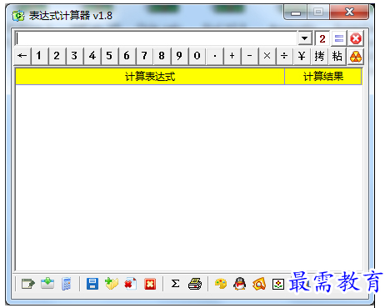Add the plus operator
Image resolution: width=390 pixels, height=308 pixels.
(232, 56)
